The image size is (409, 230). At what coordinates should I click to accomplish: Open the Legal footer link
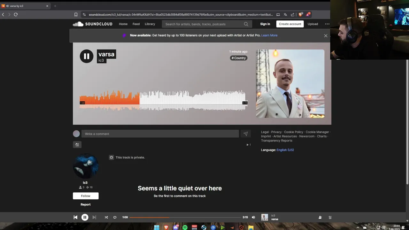[265, 132]
